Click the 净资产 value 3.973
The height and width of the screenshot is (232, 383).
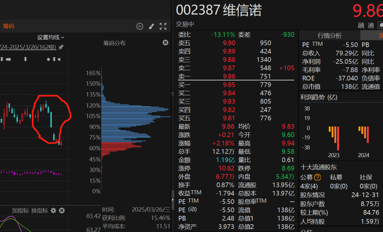tap(226, 227)
